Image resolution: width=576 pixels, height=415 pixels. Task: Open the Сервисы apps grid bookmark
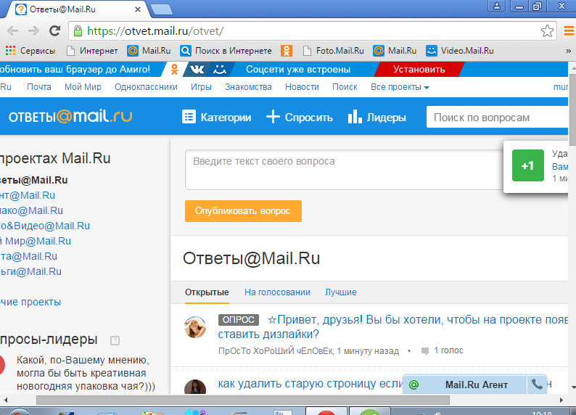[x=30, y=51]
